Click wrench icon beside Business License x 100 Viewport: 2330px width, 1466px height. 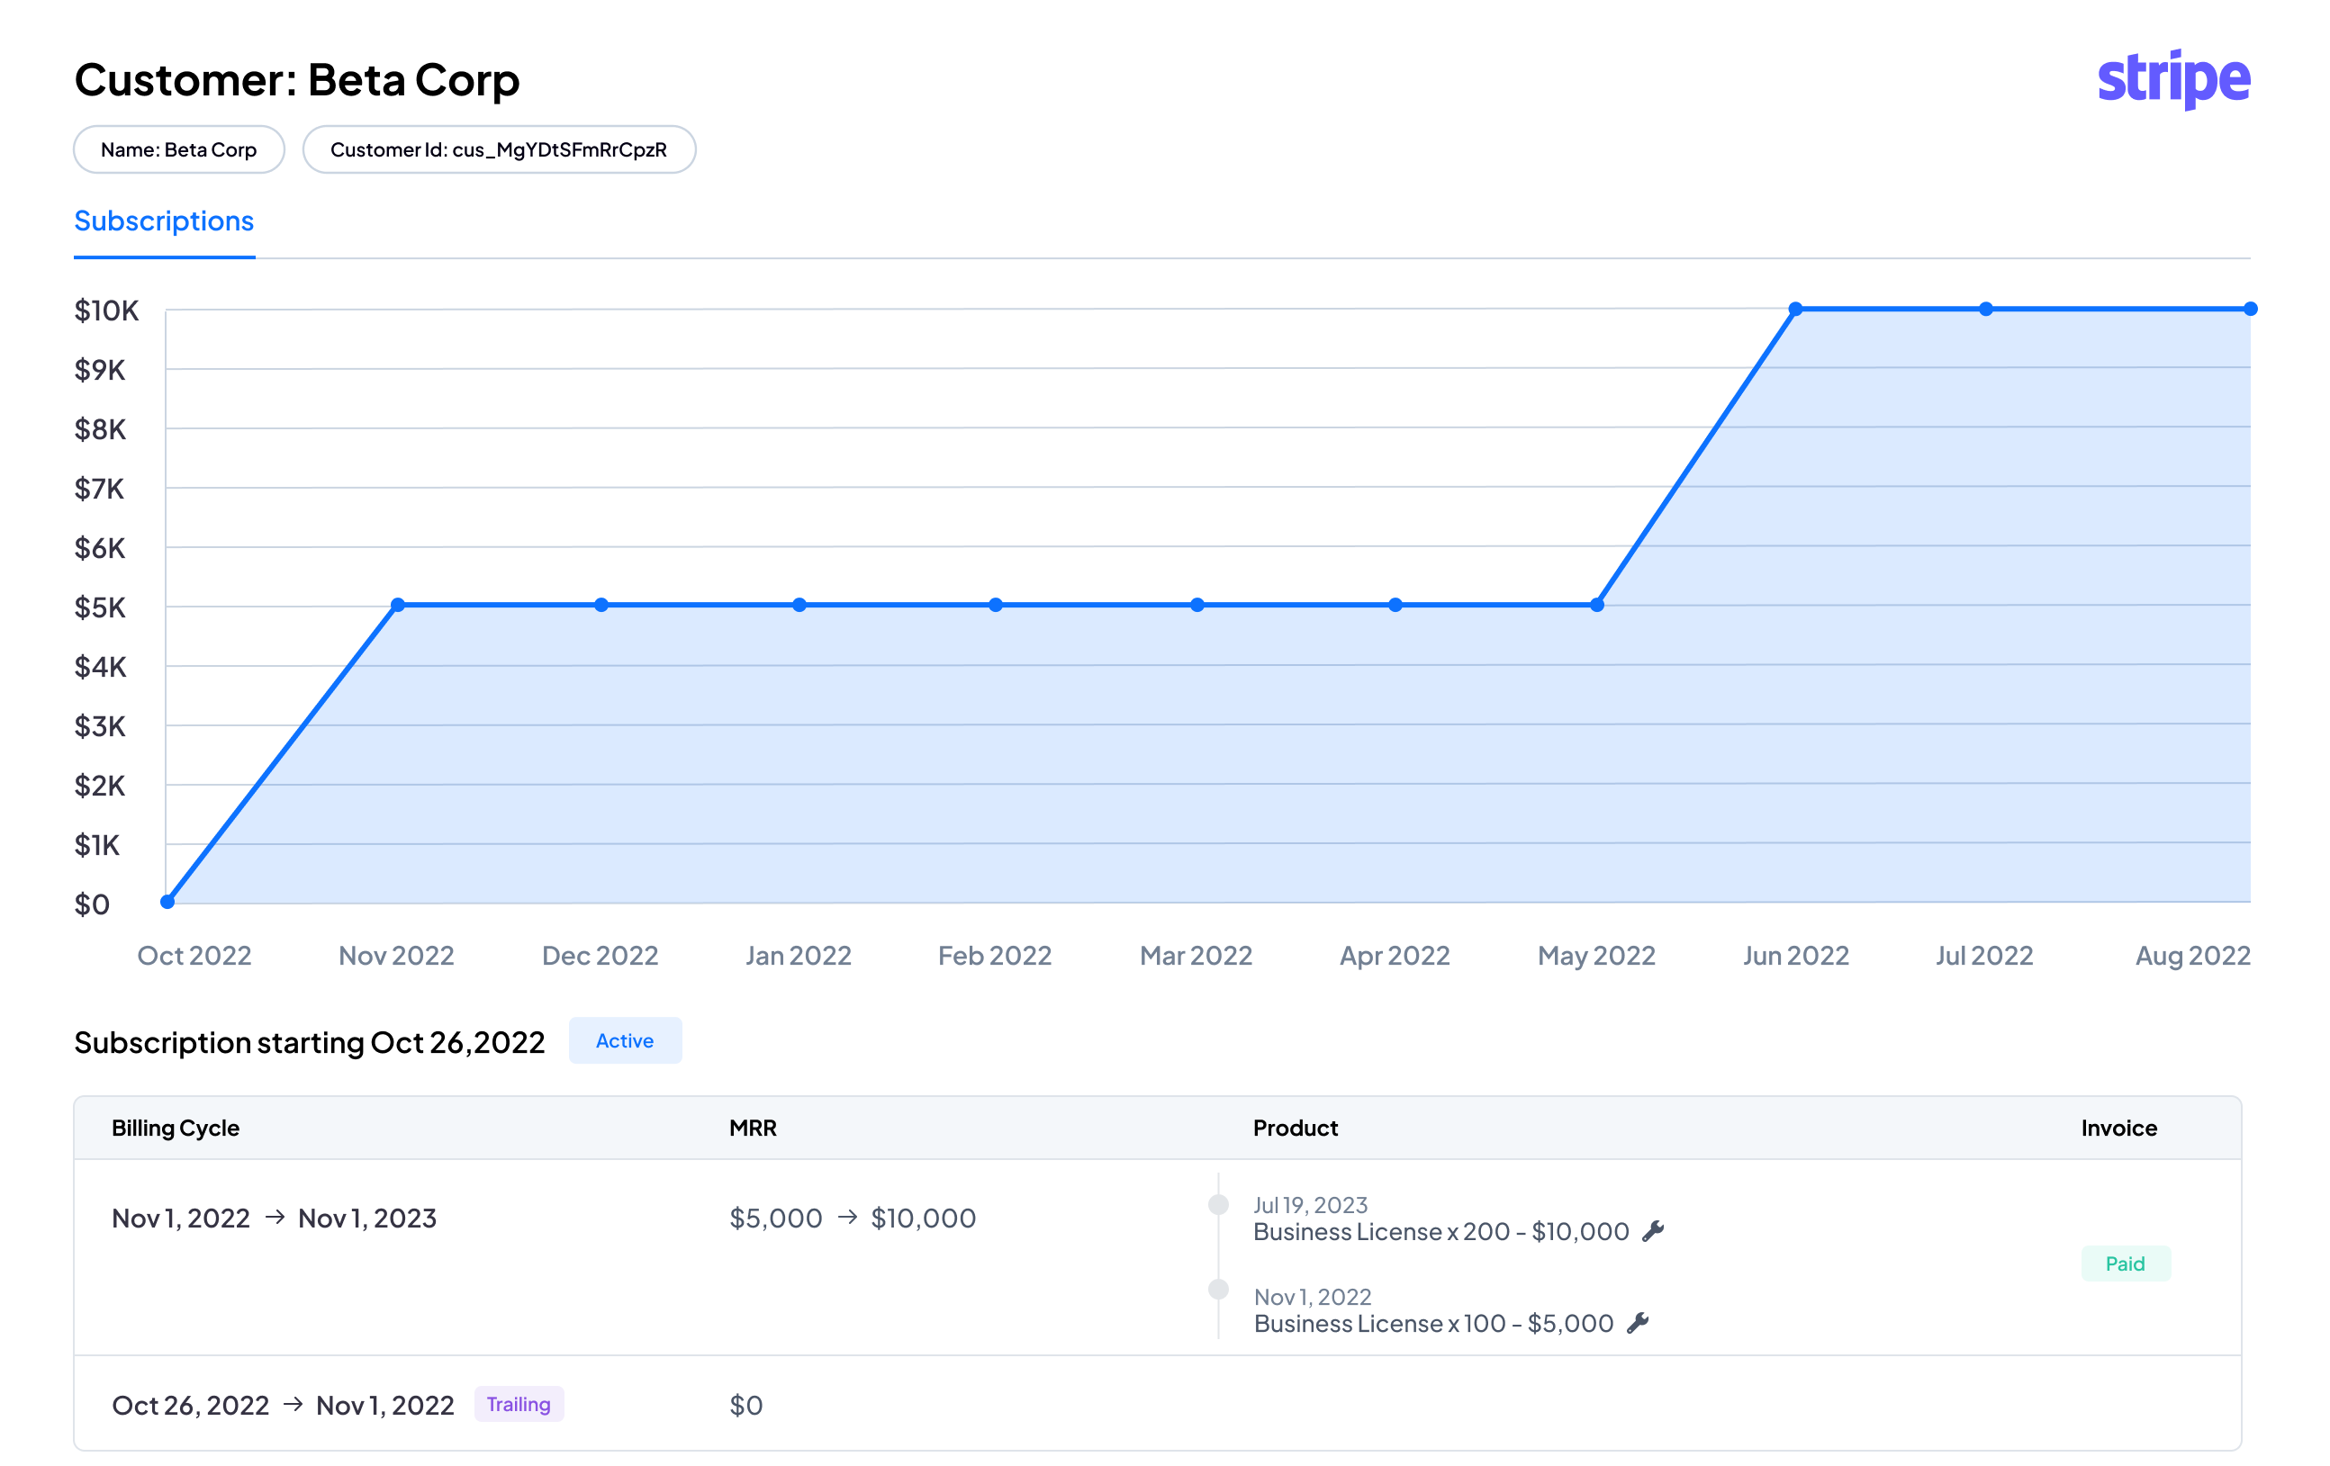click(x=1637, y=1323)
